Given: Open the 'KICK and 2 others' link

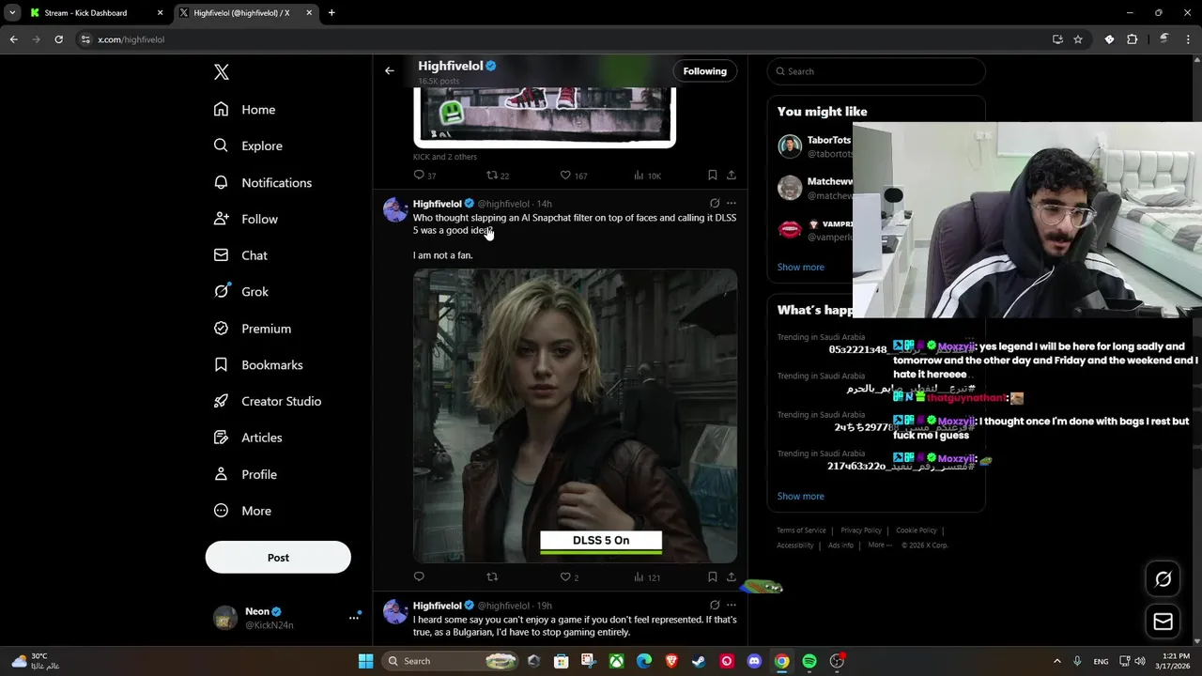Looking at the screenshot, I should click(x=445, y=157).
